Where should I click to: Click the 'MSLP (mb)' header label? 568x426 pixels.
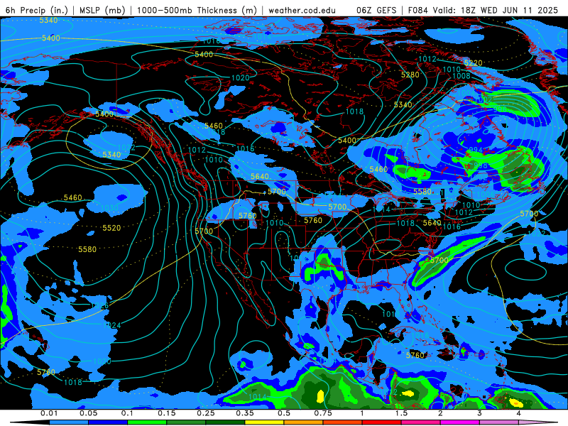tap(102, 10)
